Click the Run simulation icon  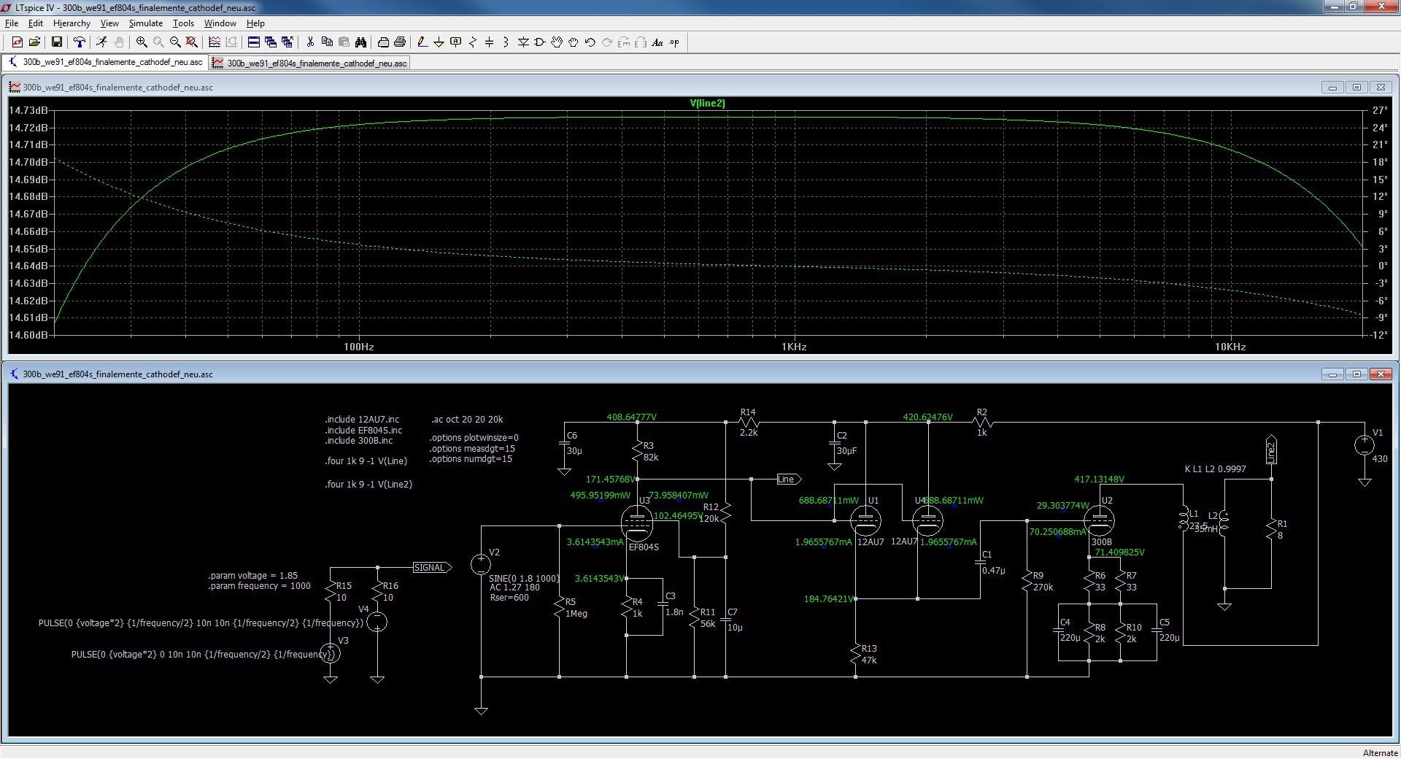pos(102,42)
